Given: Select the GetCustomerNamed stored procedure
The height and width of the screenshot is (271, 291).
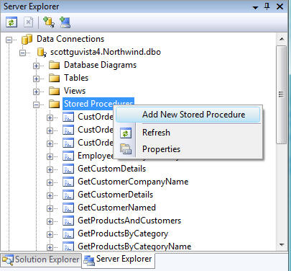Looking at the screenshot, I should [x=116, y=208].
